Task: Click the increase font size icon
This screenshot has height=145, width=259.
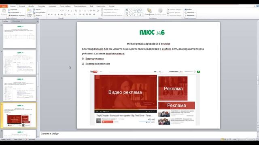Action: 68,10
